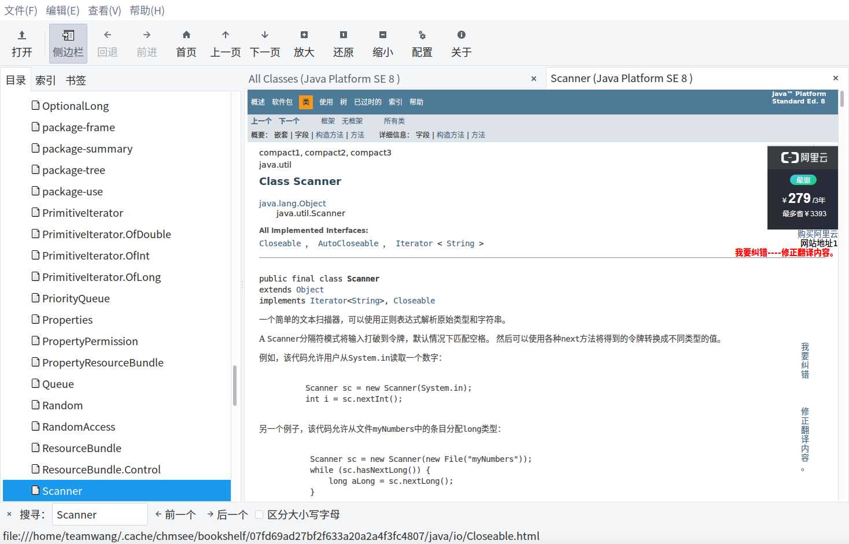849x544 pixels.
Task: Click 后一个 find next button
Action: 227,515
